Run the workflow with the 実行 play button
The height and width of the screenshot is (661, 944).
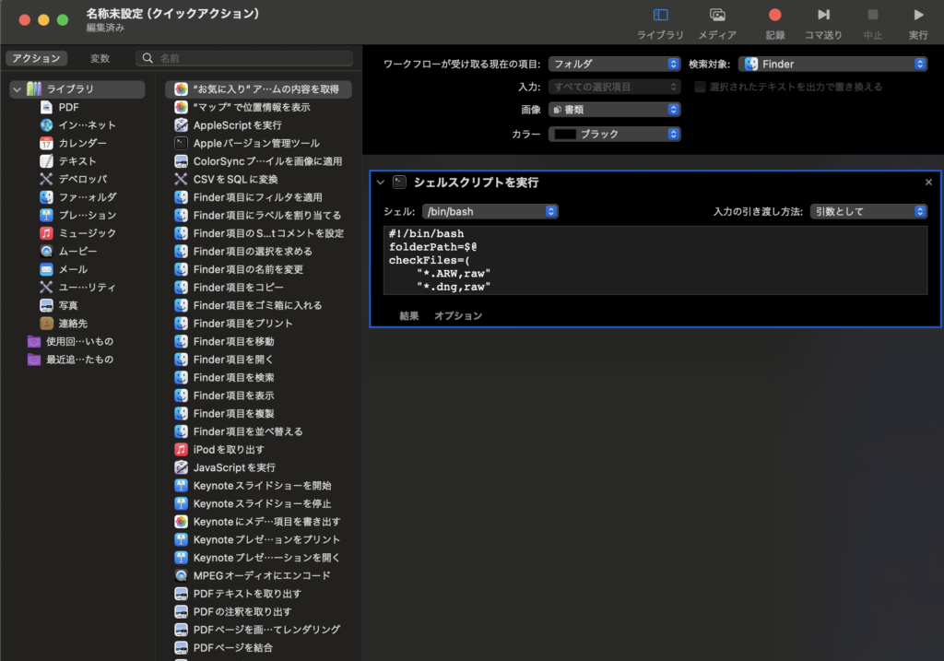click(x=918, y=15)
